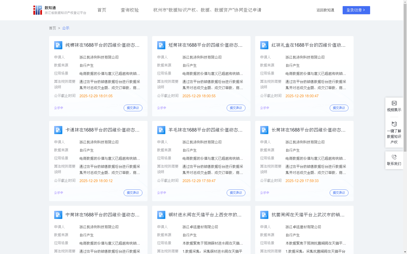This screenshot has width=407, height=254.
Task: Select 首页 in the top navigation
Action: (x=101, y=10)
